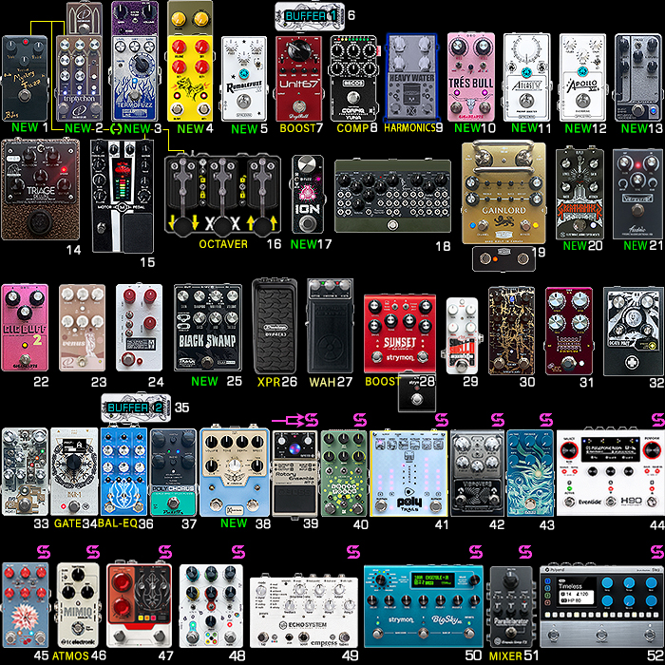Click the 'BOOST' label under Unit67
665x665 pixels.
pyautogui.click(x=297, y=128)
